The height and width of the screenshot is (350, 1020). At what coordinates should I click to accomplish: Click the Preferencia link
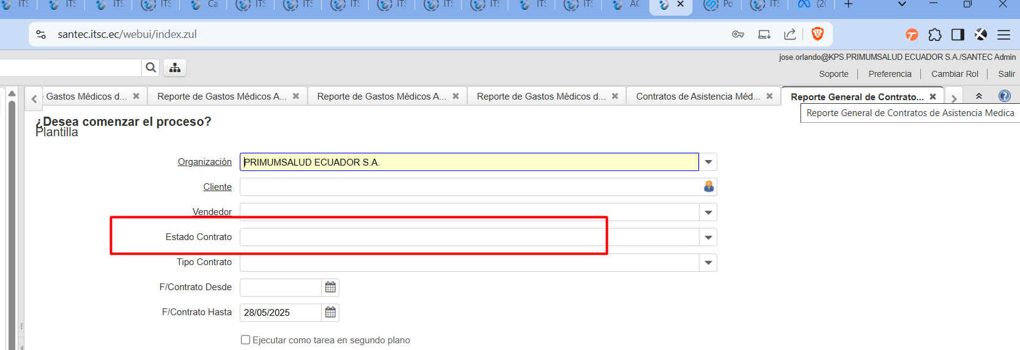[889, 74]
